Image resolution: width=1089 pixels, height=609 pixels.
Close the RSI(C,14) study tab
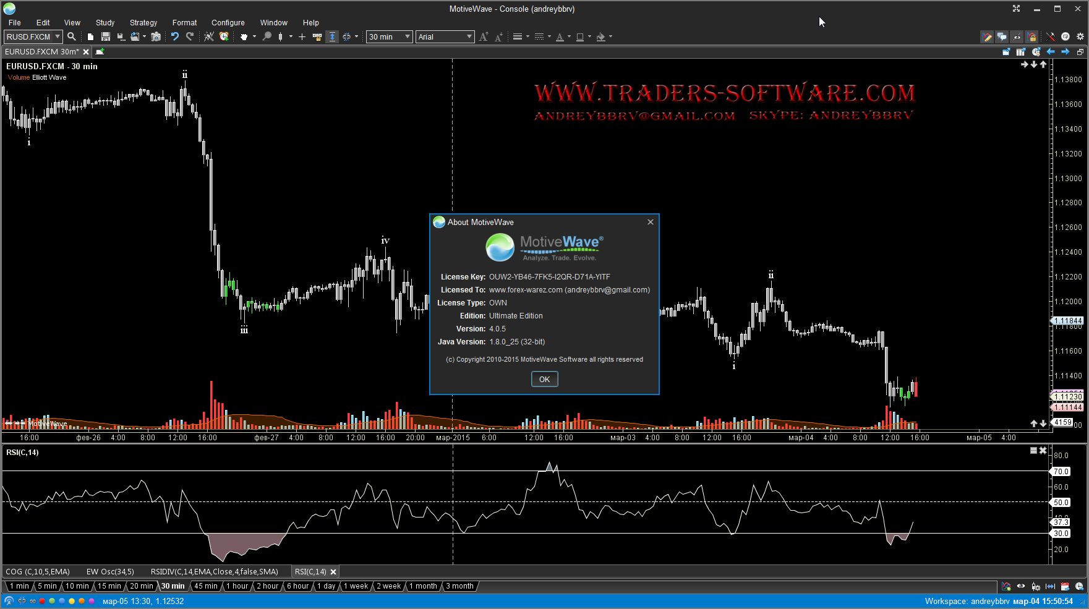click(333, 572)
